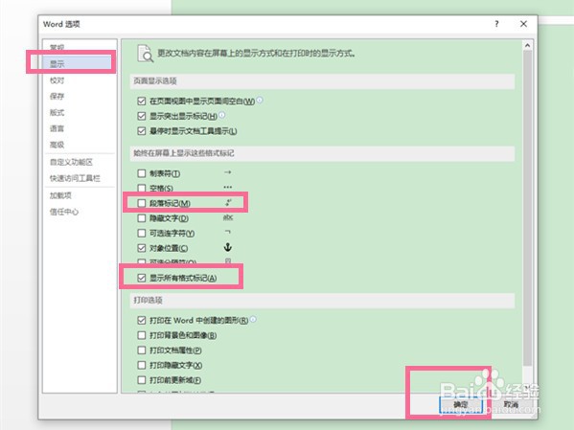This screenshot has height=430, width=574.
Task: Click the document magnifier icon at top
Action: pos(145,54)
